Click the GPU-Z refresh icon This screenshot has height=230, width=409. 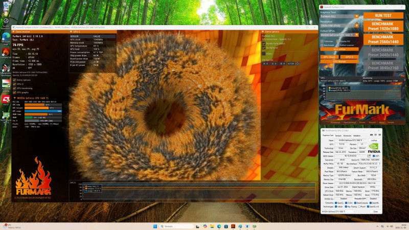(376, 135)
